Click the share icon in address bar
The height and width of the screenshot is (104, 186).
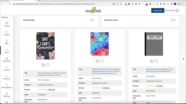click(117, 4)
